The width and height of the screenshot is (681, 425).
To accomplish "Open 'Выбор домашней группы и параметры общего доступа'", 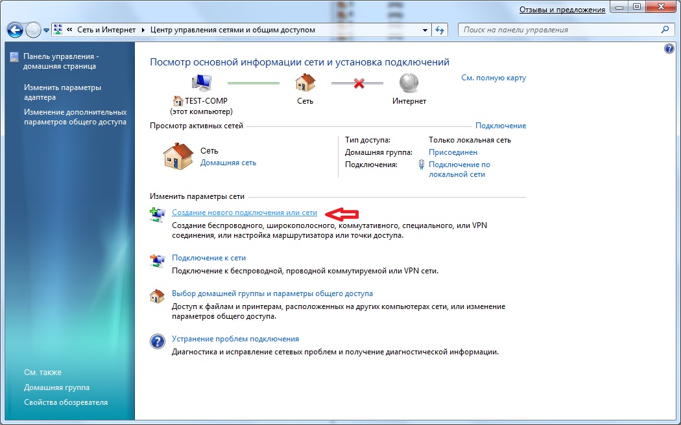I will point(272,293).
